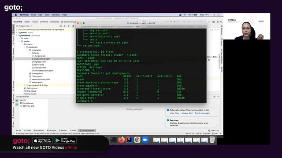Click the locate file target icon in Project panel
282x158 pixels.
(61, 26)
